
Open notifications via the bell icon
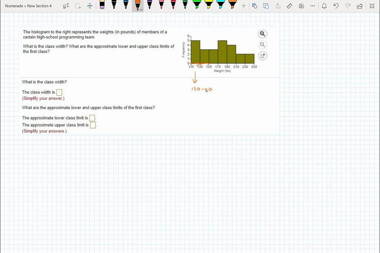pyautogui.click(x=324, y=6)
